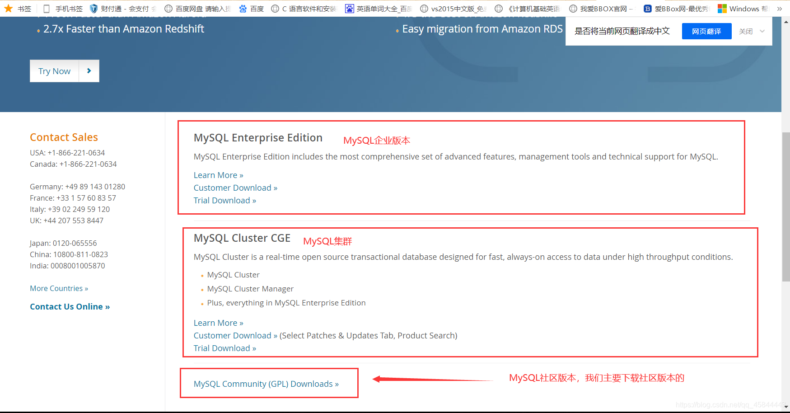Open the 《计算机基础英语 bookmark

(528, 9)
